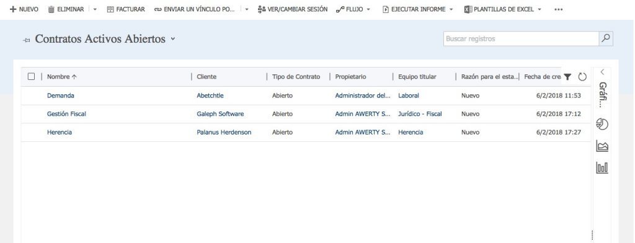The height and width of the screenshot is (243, 635).
Task: Refresh the contracts list
Action: tap(582, 77)
